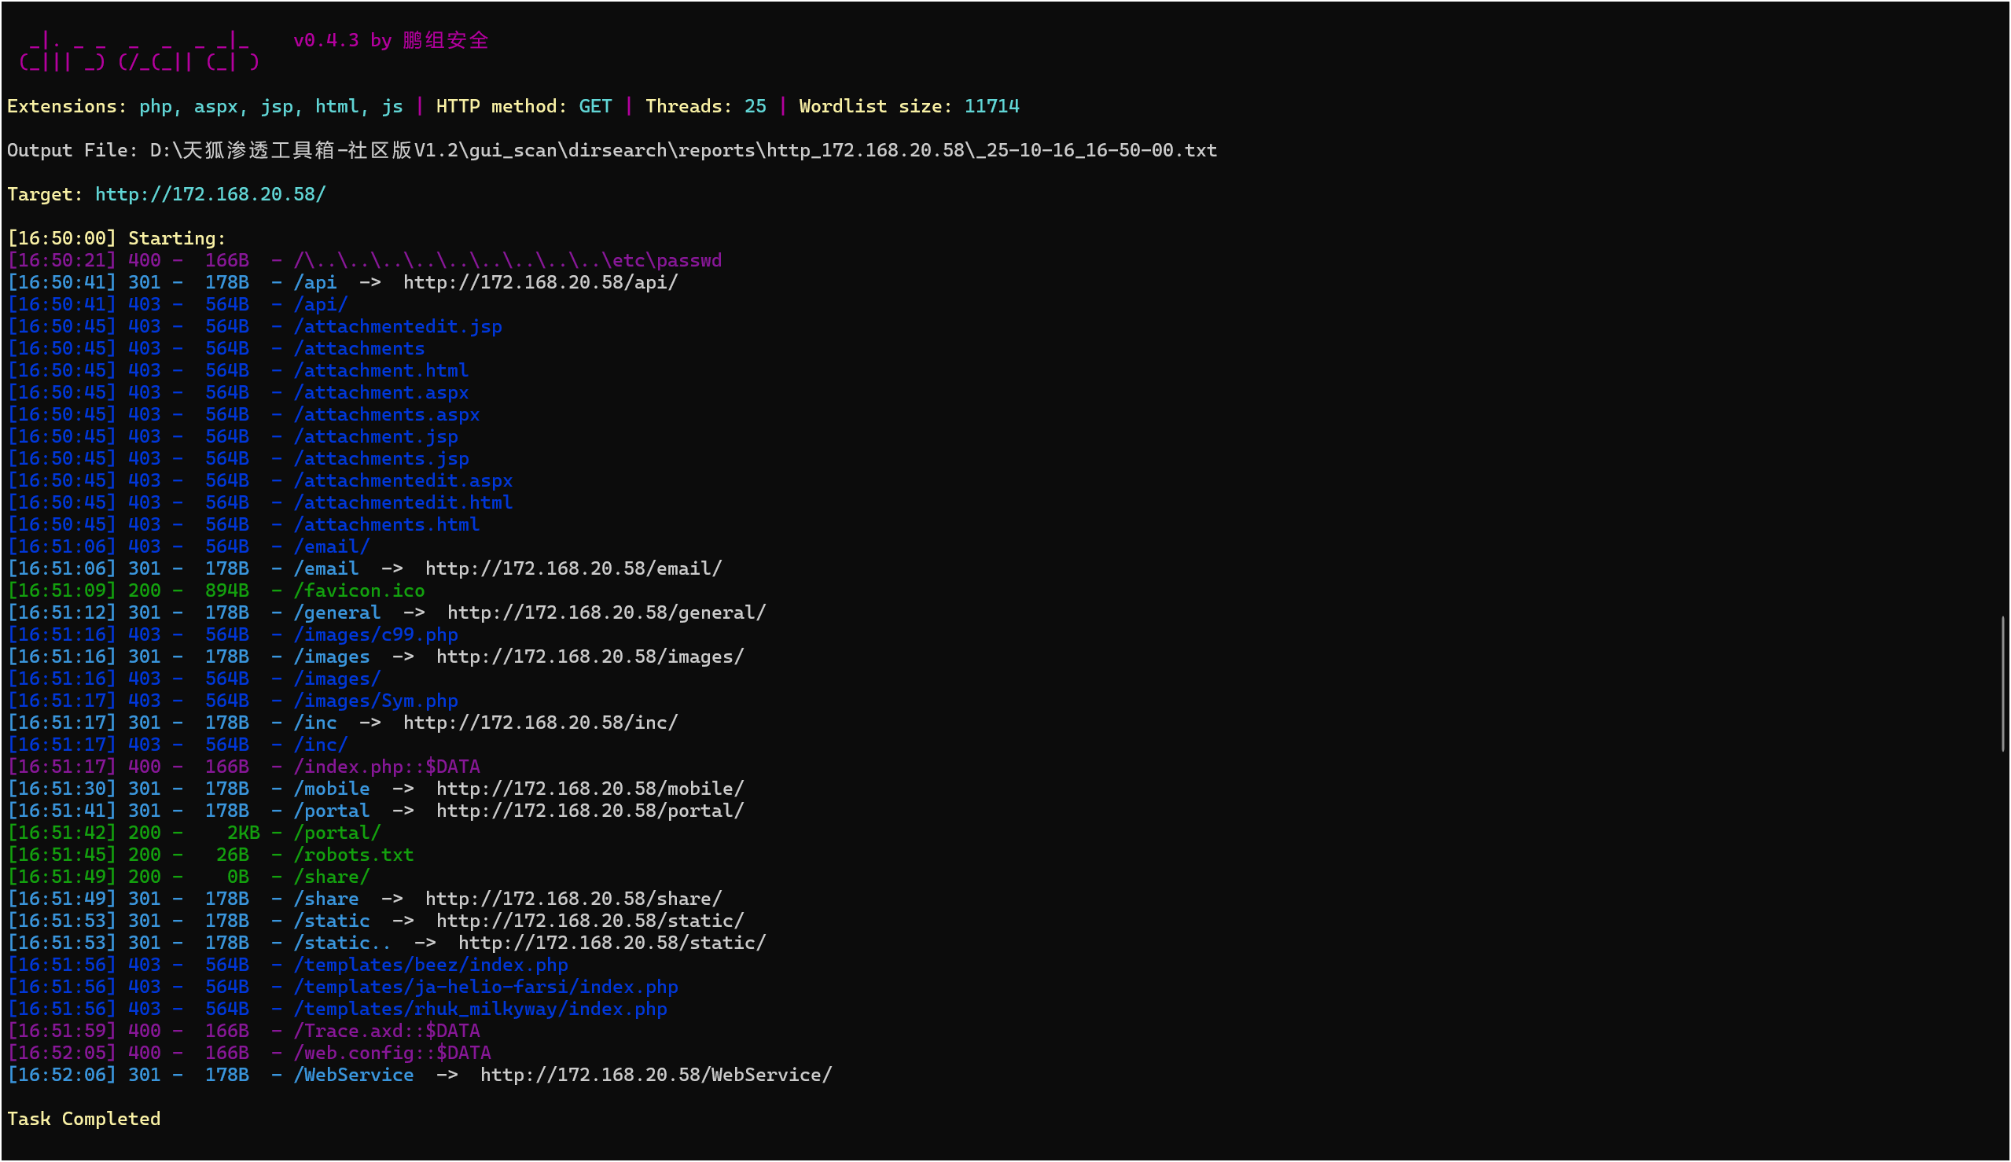
Task: Click the /web.config::$DATA entry
Action: (392, 1054)
